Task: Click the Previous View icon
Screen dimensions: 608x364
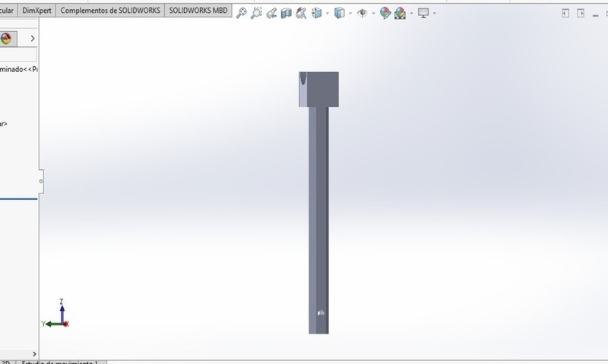Action: [x=271, y=13]
